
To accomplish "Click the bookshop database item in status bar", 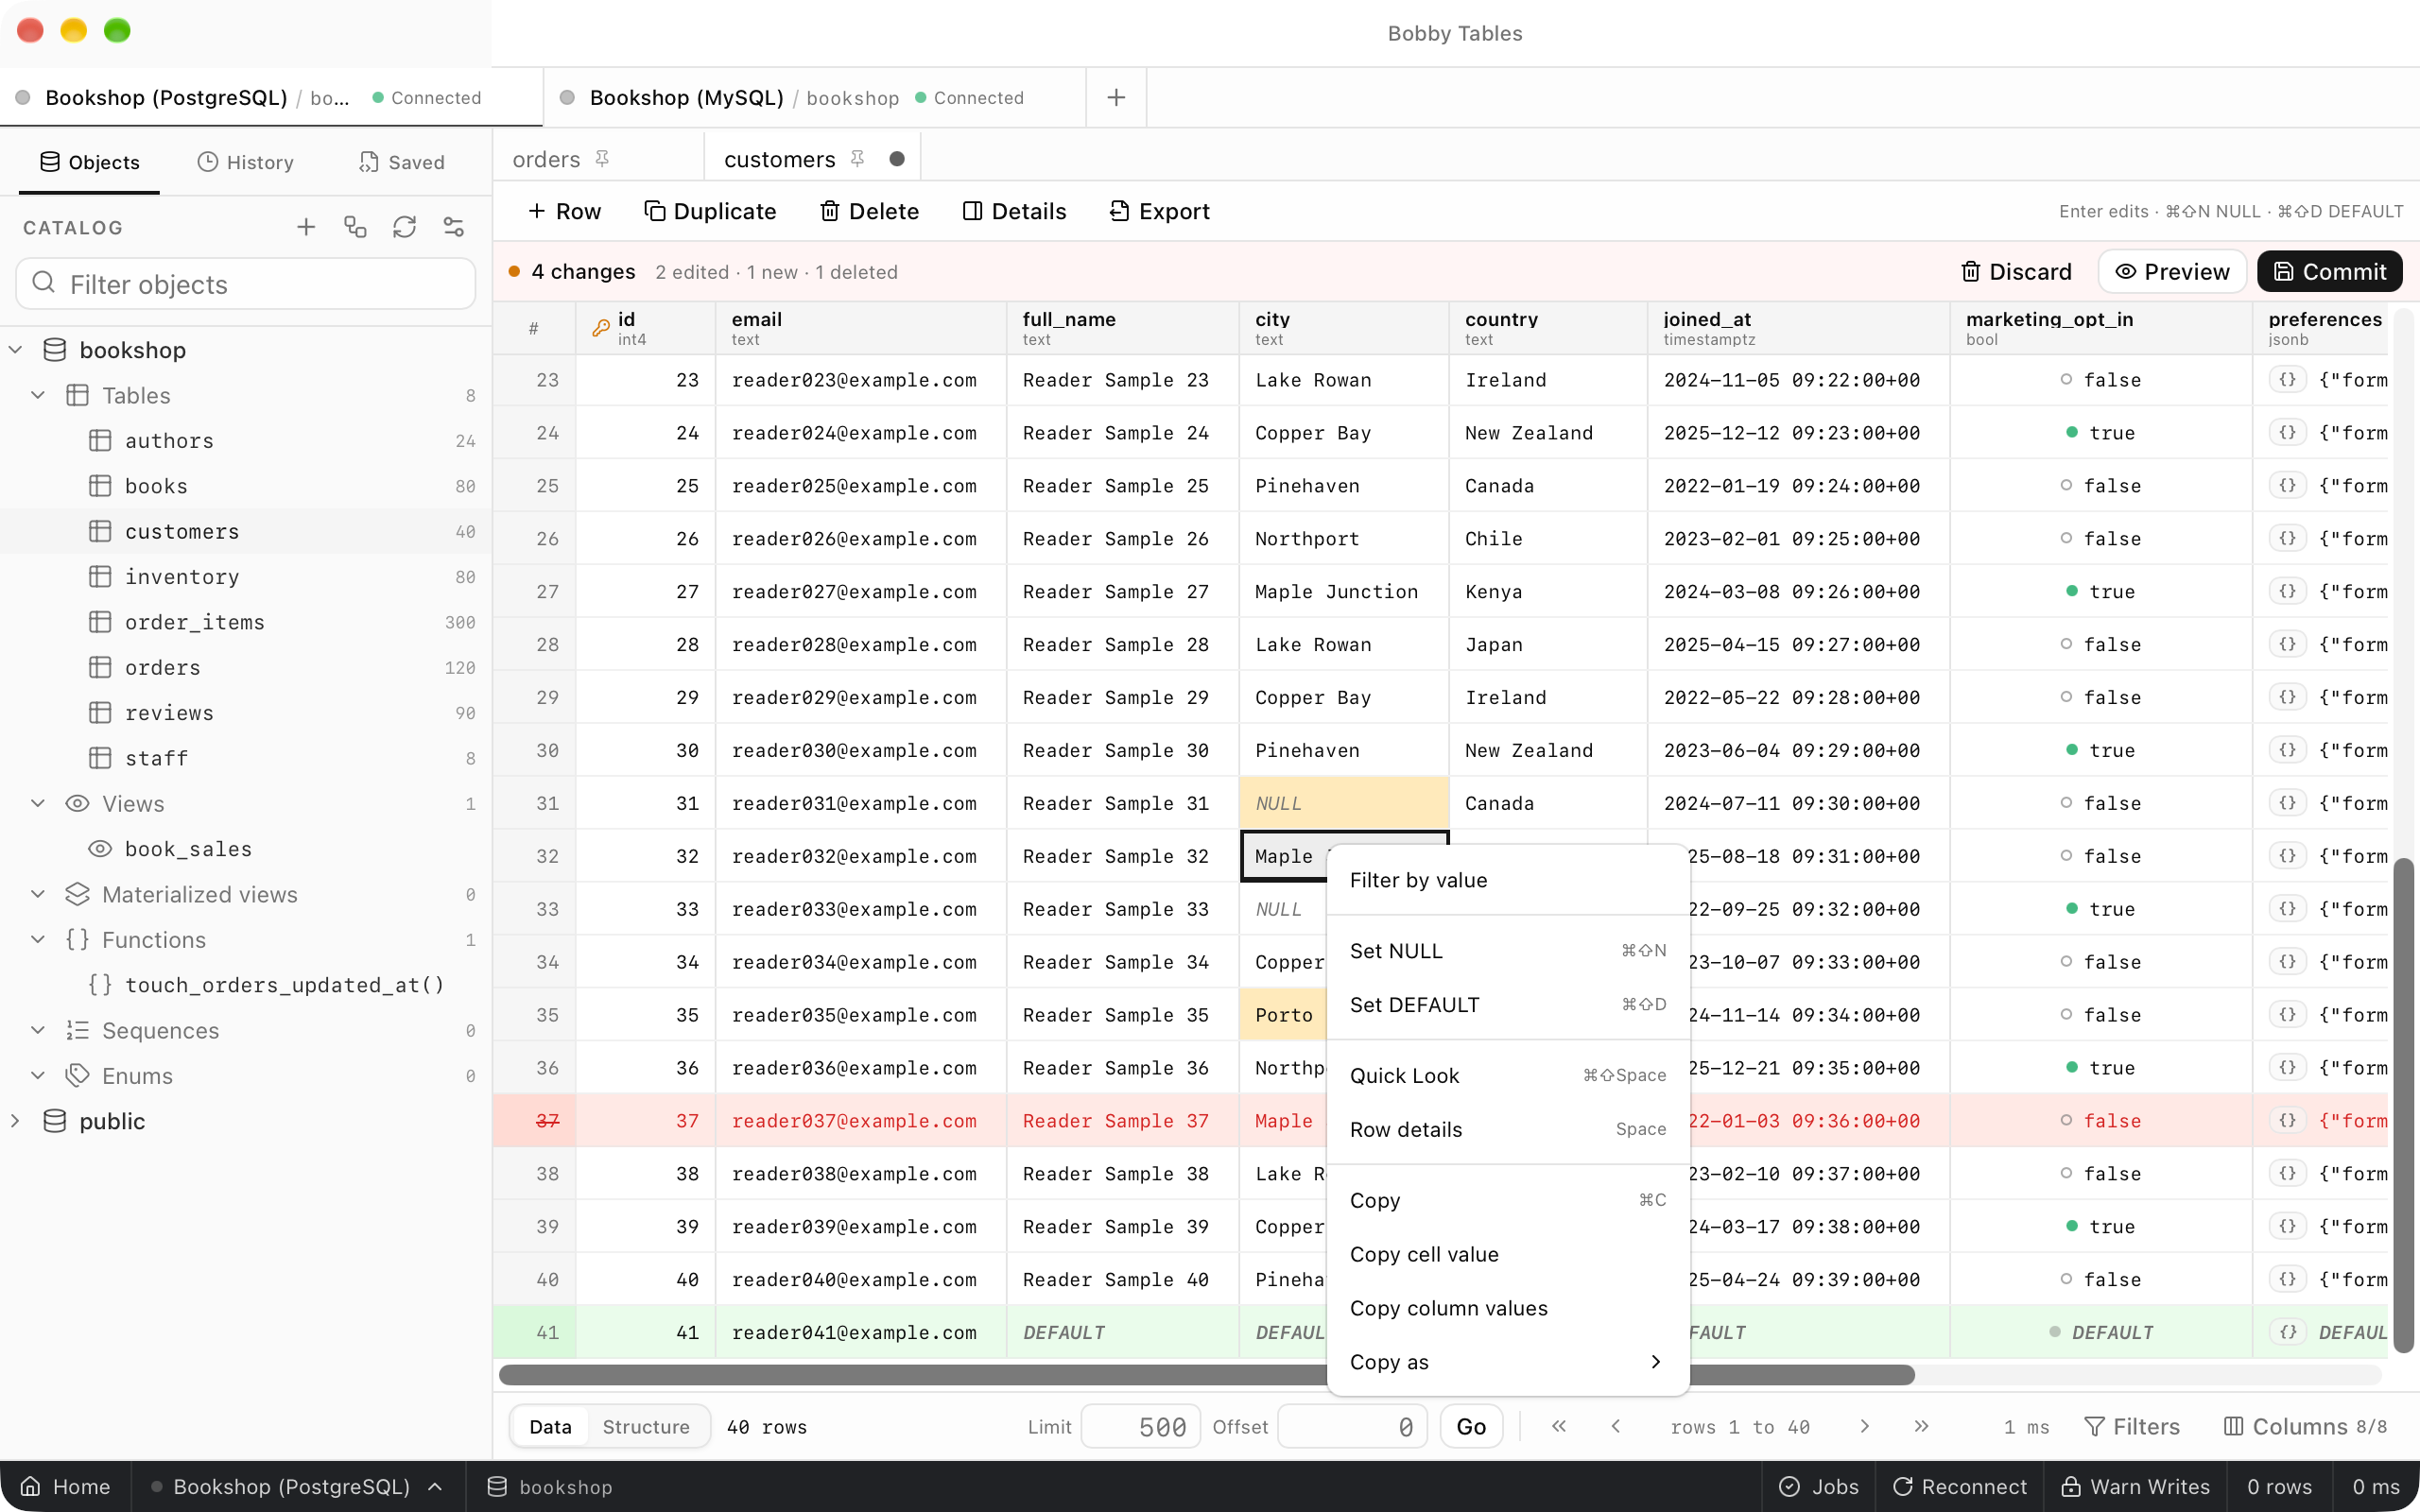I will tap(550, 1486).
